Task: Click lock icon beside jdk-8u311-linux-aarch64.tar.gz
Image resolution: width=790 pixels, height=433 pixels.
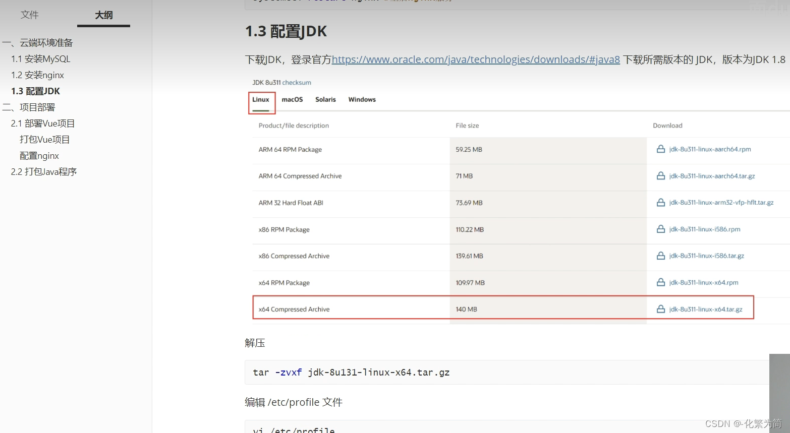Action: (661, 176)
